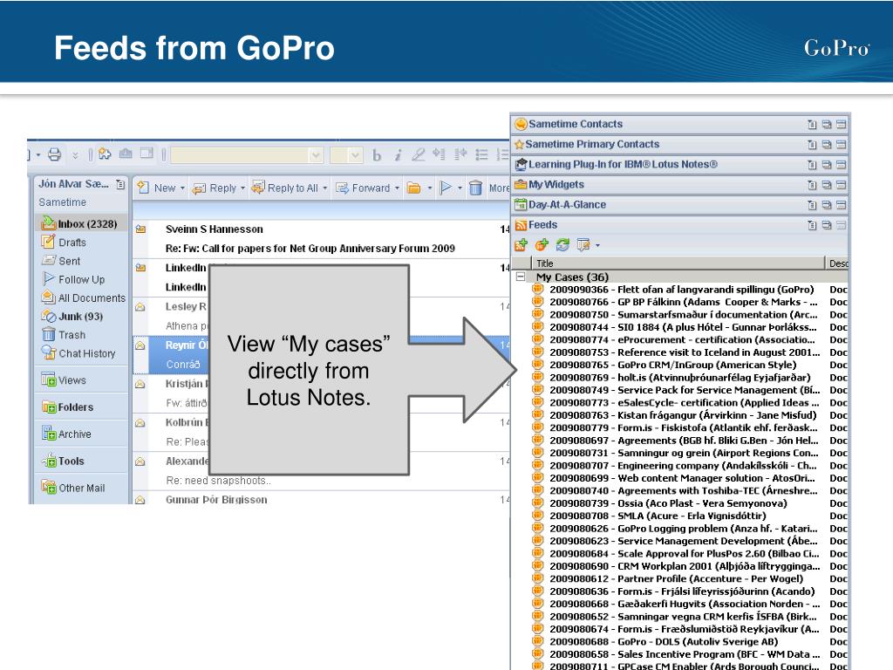Expand the Archive section
The width and height of the screenshot is (893, 670).
pyautogui.click(x=66, y=434)
